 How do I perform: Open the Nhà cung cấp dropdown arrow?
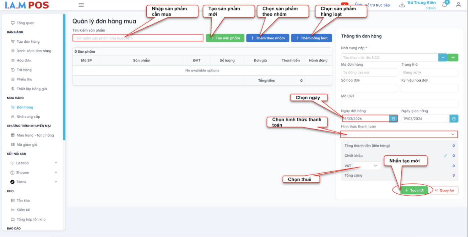tap(443, 58)
